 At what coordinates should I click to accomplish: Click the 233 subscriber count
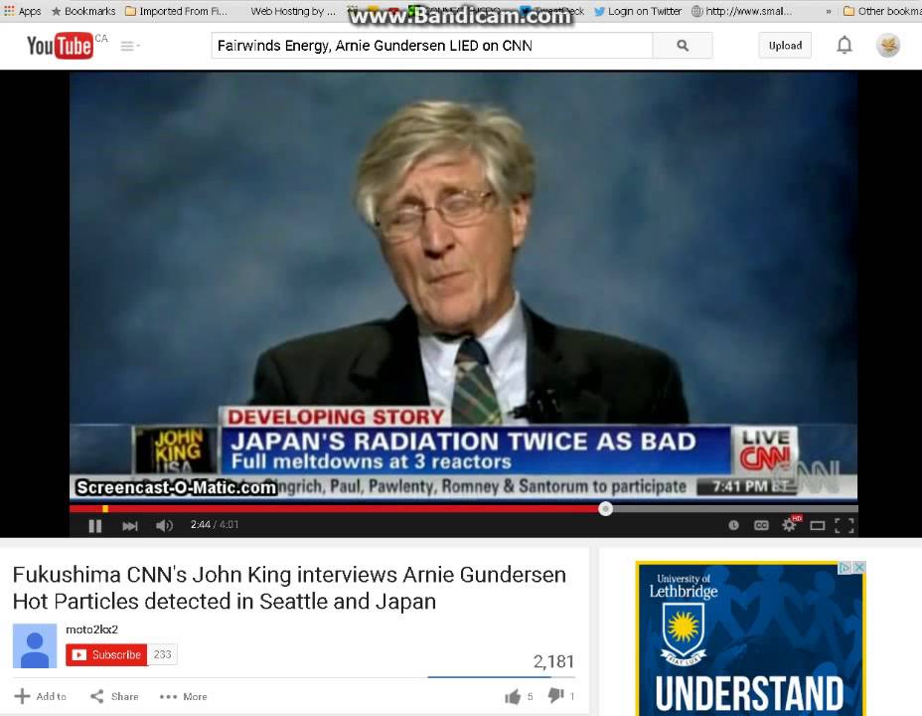[162, 654]
